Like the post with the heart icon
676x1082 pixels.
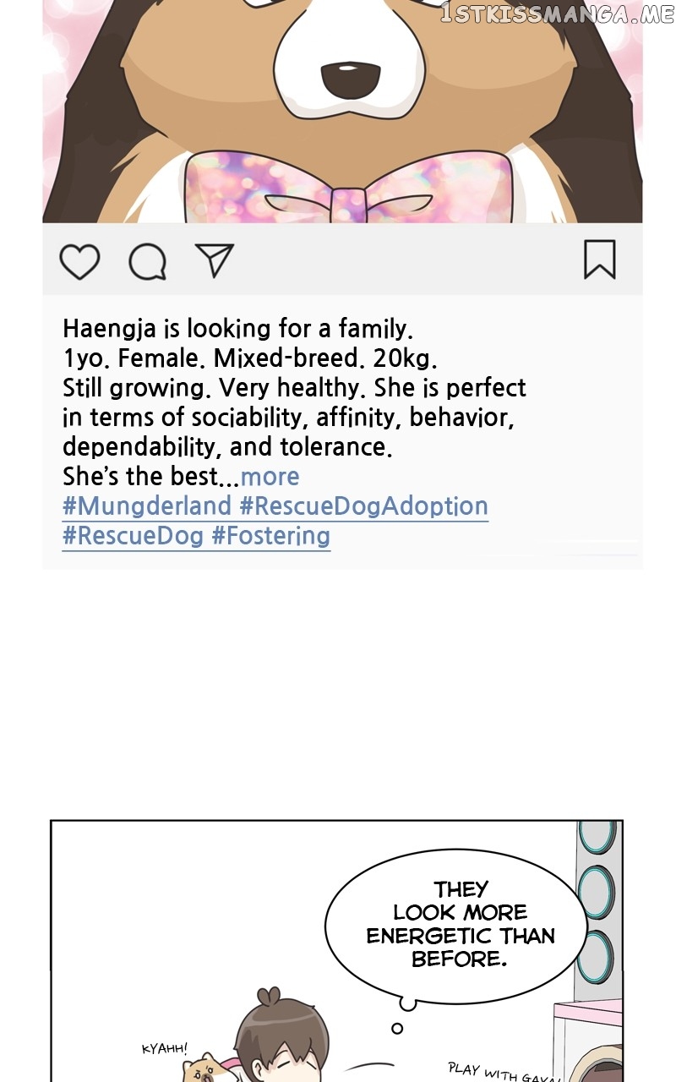80,261
